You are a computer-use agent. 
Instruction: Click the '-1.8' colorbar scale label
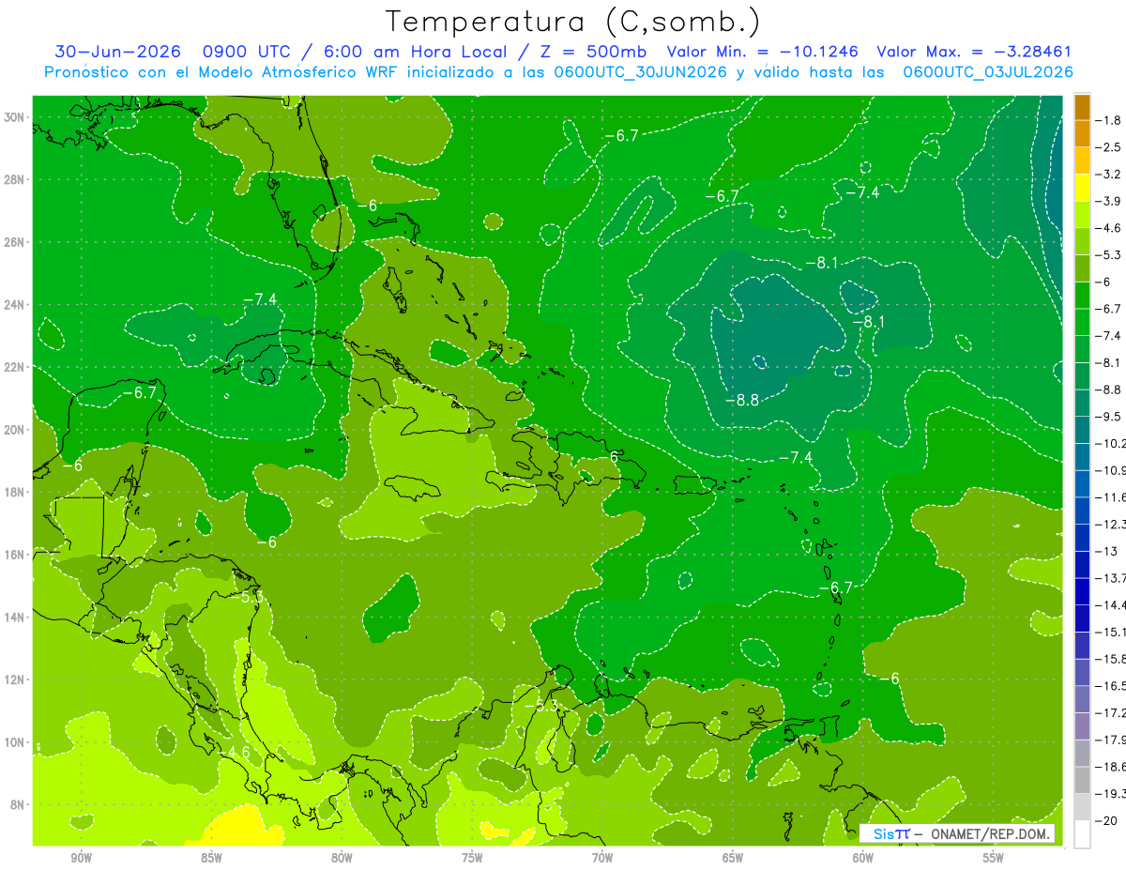click(1108, 120)
